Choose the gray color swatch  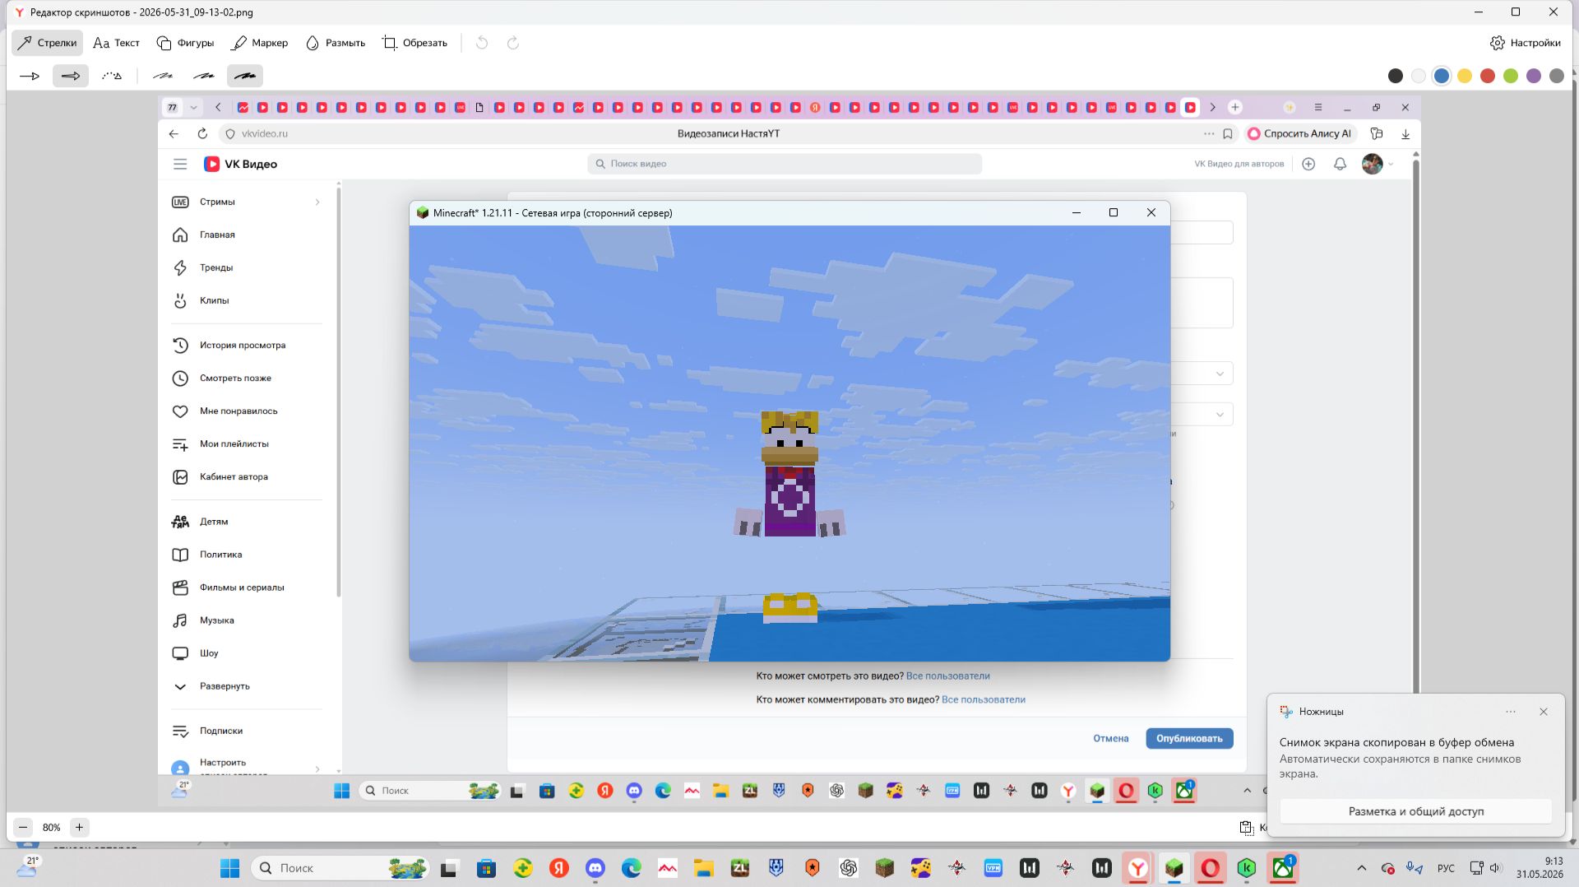coord(1557,76)
